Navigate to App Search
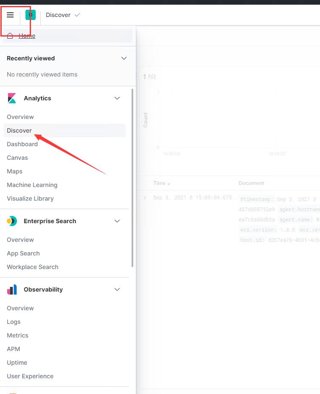Viewport: 320px width, 394px height. click(23, 253)
